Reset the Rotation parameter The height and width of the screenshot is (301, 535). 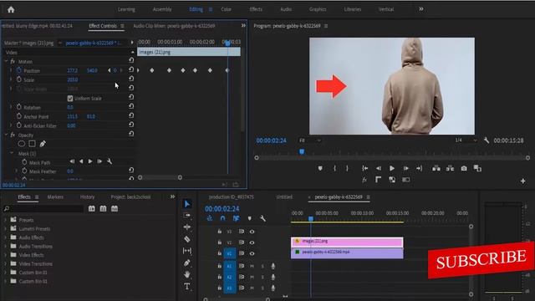click(131, 106)
